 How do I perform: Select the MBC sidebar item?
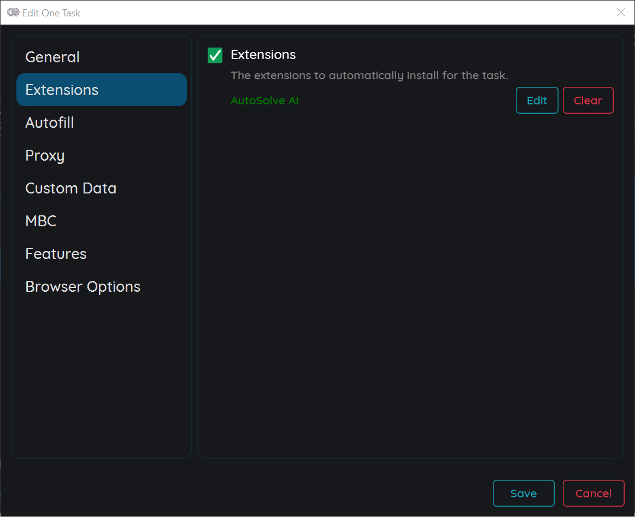(41, 221)
